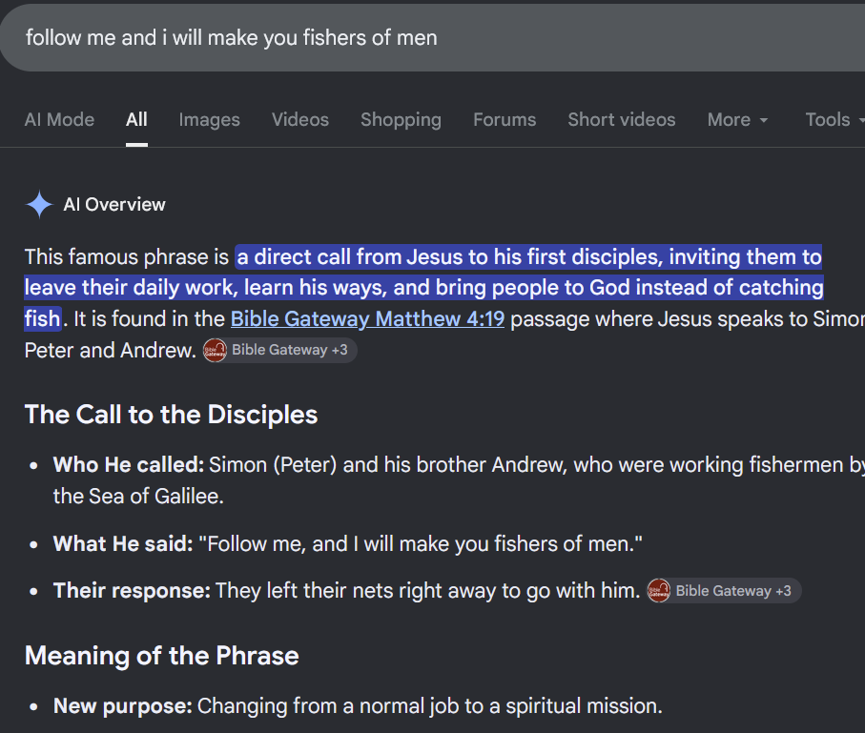Viewport: 865px width, 733px height.
Task: Click the highlighted direct call from Jesus text
Action: coord(423,287)
